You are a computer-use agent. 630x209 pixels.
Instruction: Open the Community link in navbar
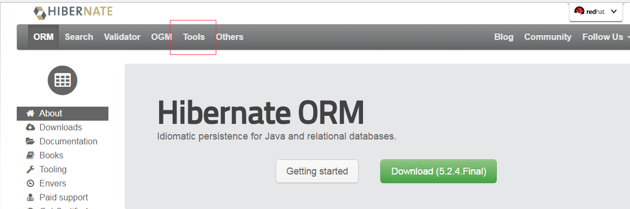547,37
